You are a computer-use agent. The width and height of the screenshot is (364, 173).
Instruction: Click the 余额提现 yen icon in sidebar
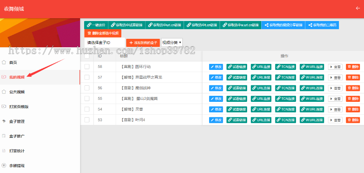(4, 165)
